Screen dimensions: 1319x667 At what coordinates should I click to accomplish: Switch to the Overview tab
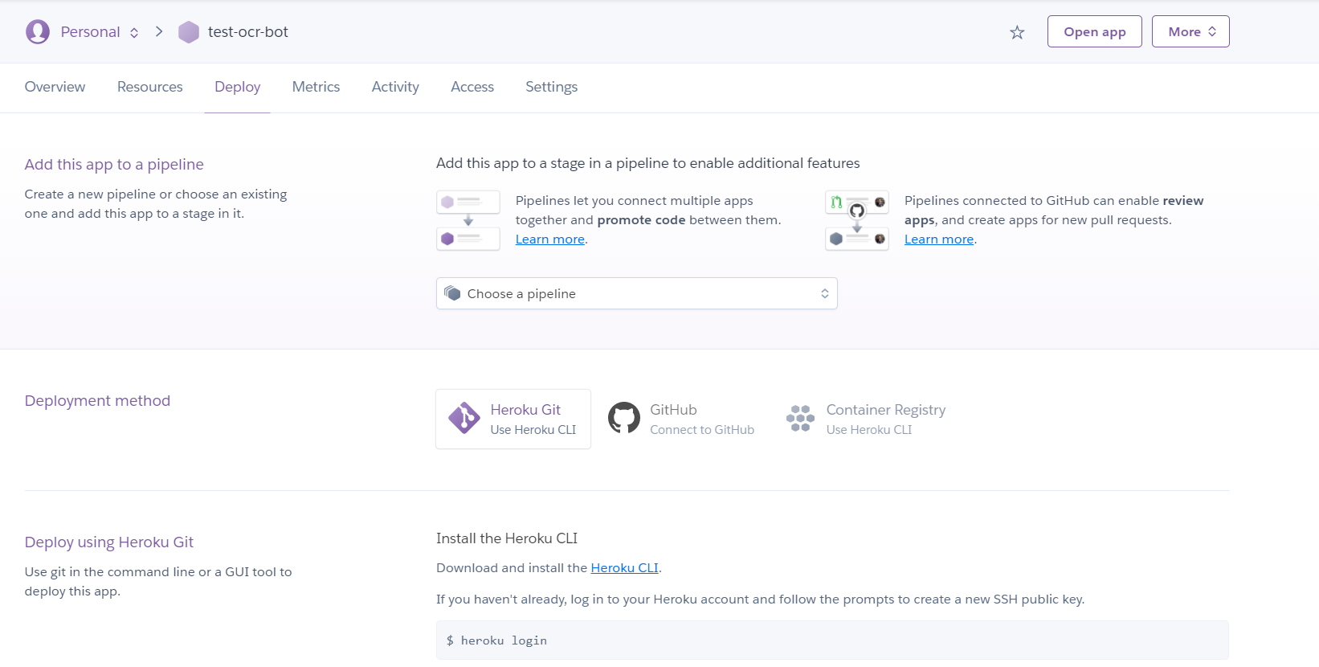55,87
